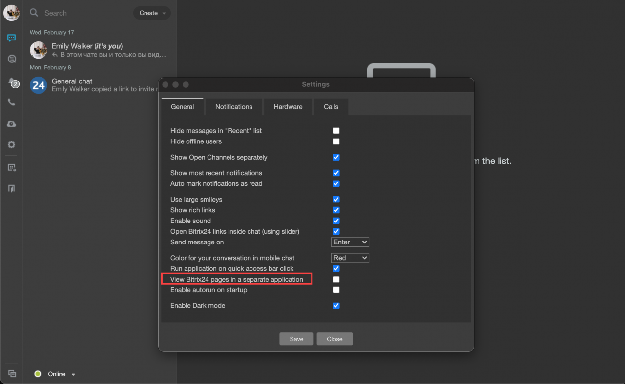625x384 pixels.
Task: Click the magnifier search icon
Action: [34, 13]
